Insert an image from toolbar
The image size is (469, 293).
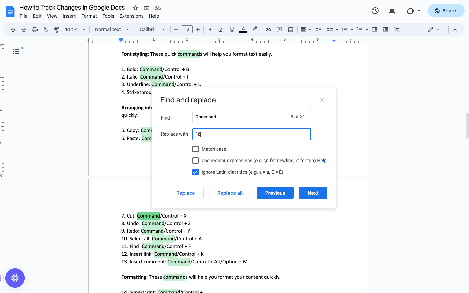pos(291,30)
